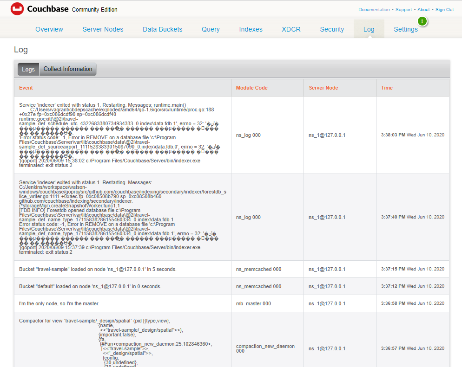The height and width of the screenshot is (367, 462).
Task: Select the Log tab
Action: click(x=369, y=29)
